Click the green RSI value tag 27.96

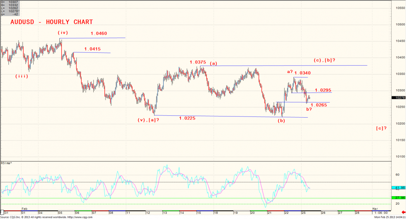(x=398, y=198)
